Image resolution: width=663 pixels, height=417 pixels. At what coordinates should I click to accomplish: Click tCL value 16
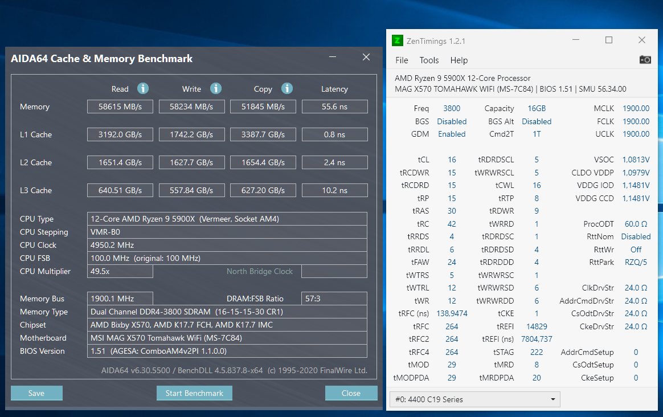[452, 160]
